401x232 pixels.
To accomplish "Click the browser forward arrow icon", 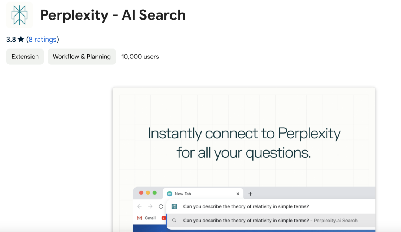I will [150, 206].
